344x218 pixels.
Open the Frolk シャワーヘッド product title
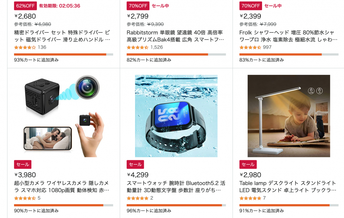(x=288, y=36)
